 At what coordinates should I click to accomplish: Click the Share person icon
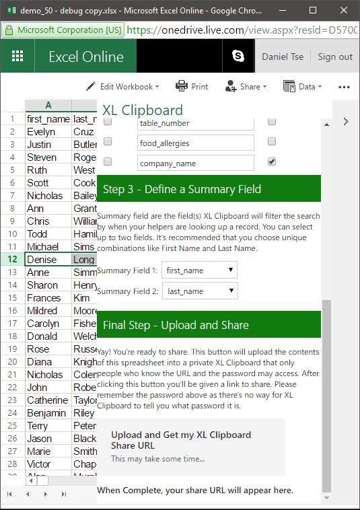[231, 87]
